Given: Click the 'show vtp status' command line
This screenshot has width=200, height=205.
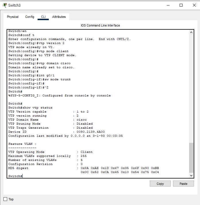Looking at the screenshot, I should (30, 108).
